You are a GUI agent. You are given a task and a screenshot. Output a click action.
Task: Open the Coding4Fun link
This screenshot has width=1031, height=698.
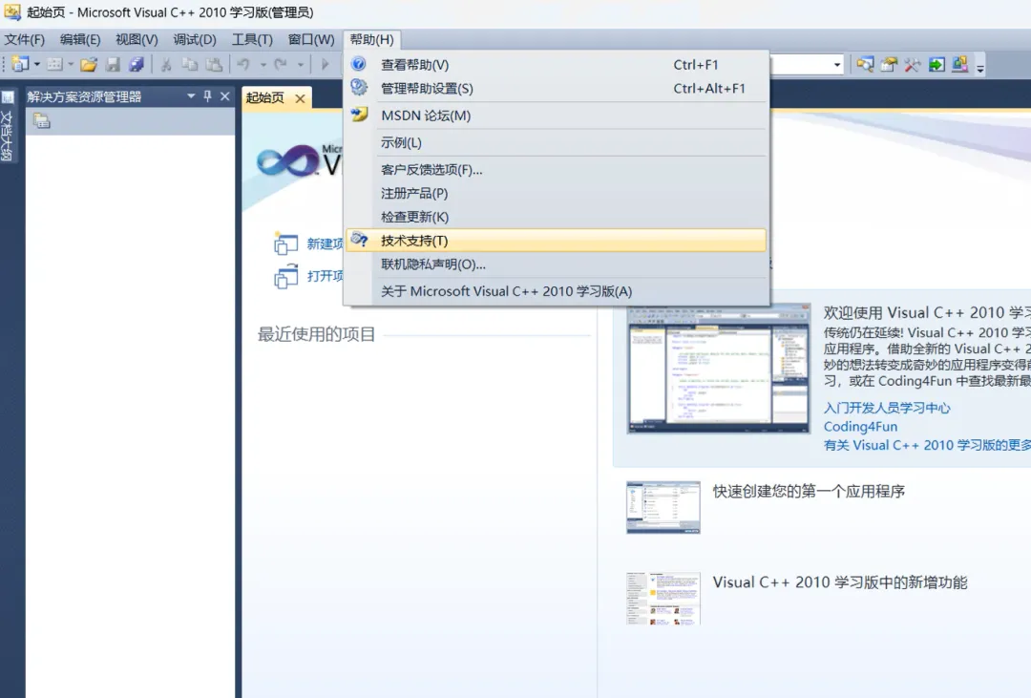[860, 426]
